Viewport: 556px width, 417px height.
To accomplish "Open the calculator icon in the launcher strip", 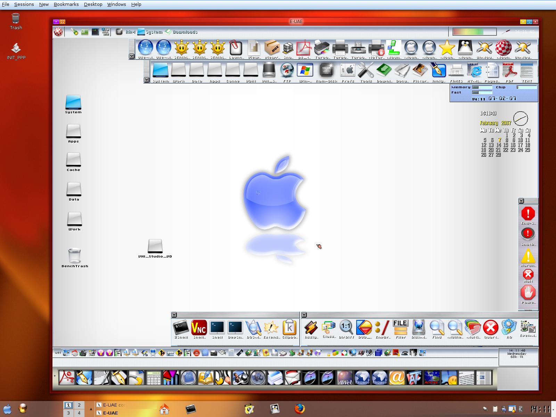I will [x=154, y=378].
